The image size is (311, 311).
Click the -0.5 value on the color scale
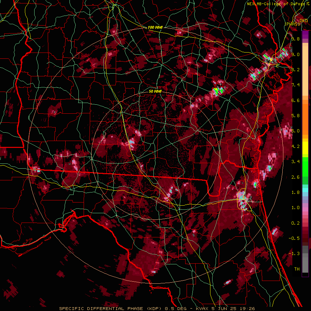coord(294,238)
